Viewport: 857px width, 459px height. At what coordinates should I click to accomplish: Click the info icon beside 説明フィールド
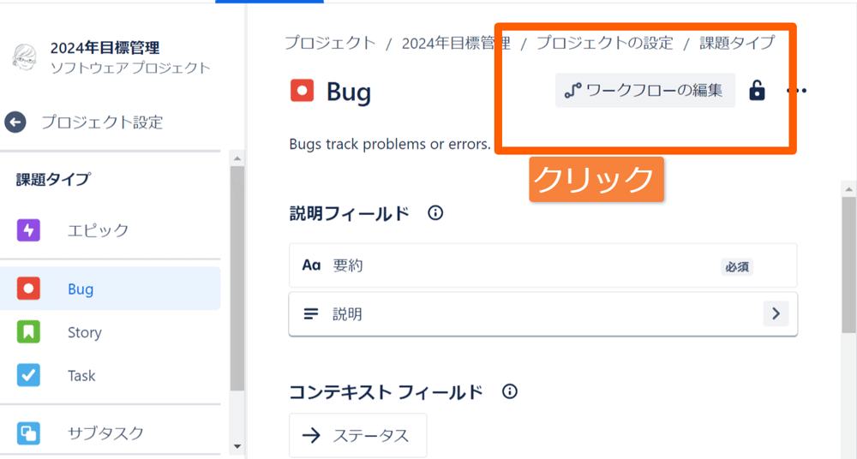coord(435,212)
